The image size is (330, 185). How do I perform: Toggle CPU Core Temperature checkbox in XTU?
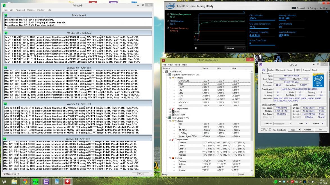tap(168, 14)
